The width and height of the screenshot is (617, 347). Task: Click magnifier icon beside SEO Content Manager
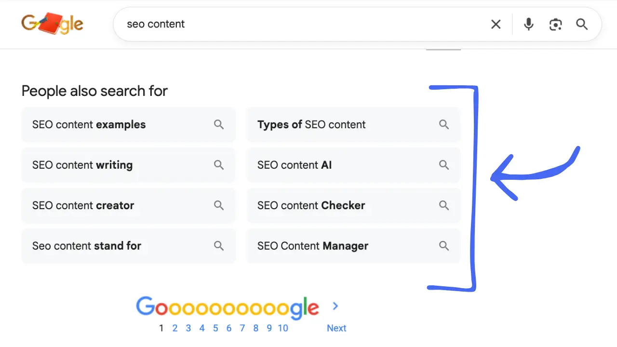(444, 246)
